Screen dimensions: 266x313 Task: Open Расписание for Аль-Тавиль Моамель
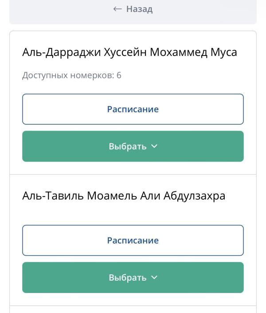(x=133, y=240)
